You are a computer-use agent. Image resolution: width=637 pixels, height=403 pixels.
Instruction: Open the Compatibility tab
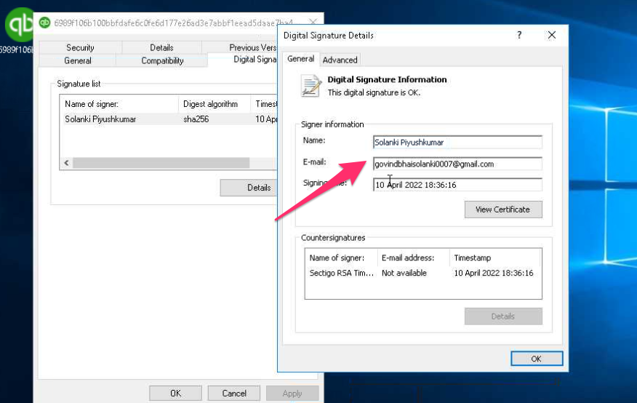[162, 60]
